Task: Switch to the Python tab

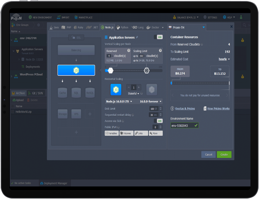Action: tap(122, 27)
